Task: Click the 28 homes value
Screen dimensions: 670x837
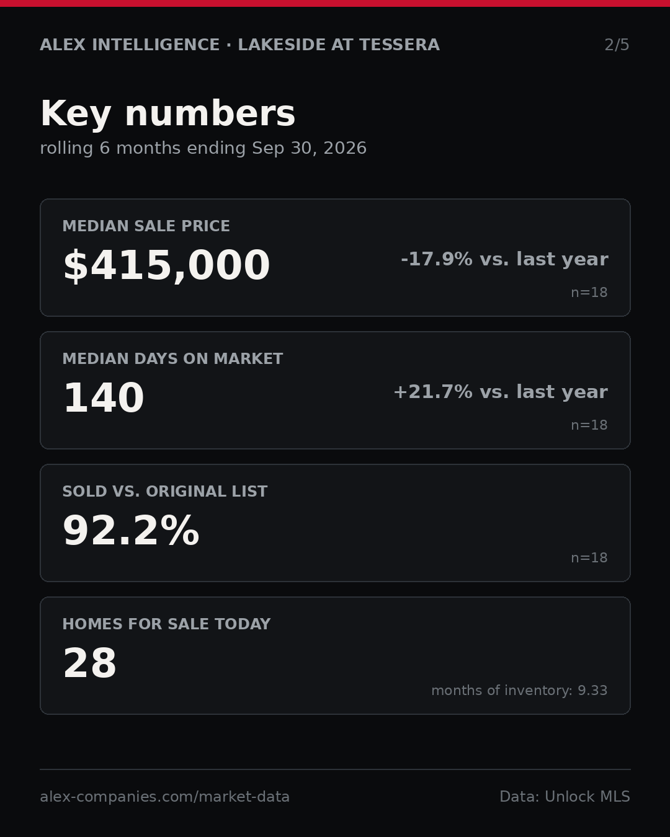Action: (89, 664)
